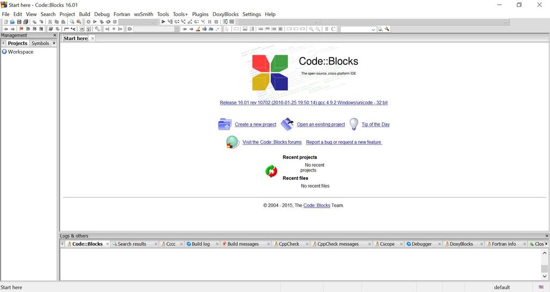Close the Start here tab
This screenshot has height=292, width=550.
point(92,38)
